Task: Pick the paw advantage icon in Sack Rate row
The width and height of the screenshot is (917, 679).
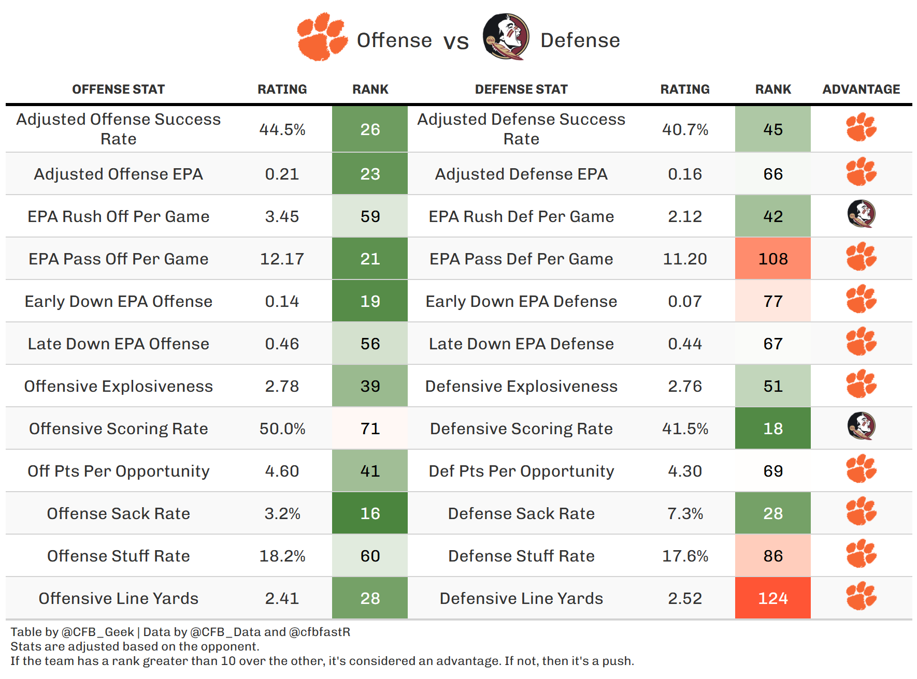Action: [x=861, y=511]
